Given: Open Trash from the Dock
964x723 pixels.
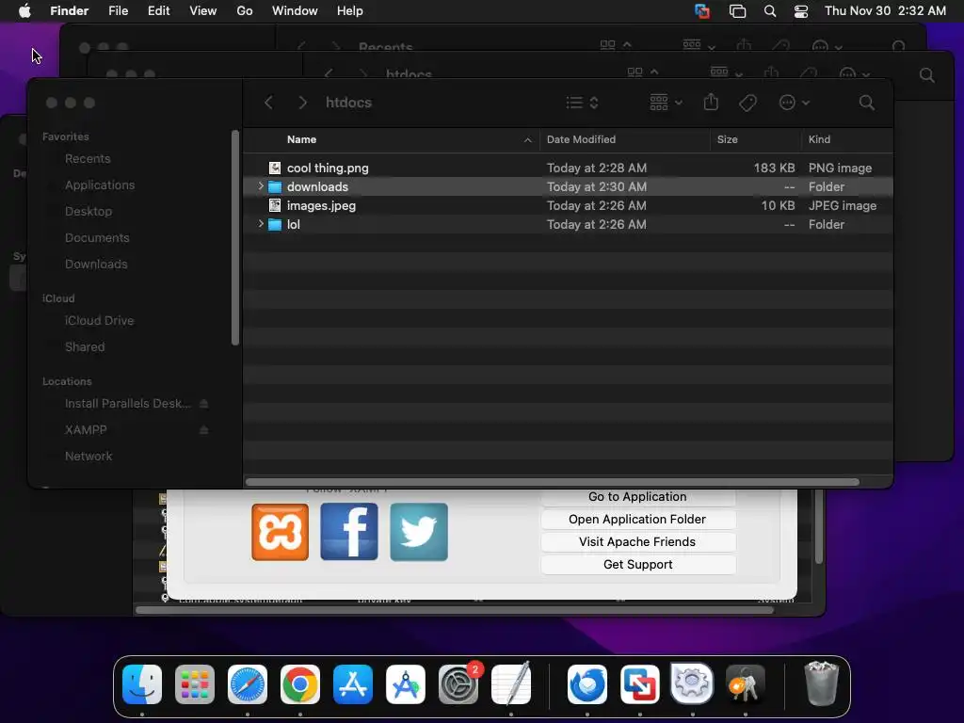Looking at the screenshot, I should (822, 683).
